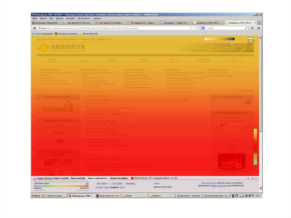Click the scroll heatmap color scale bar

click(x=255, y=147)
